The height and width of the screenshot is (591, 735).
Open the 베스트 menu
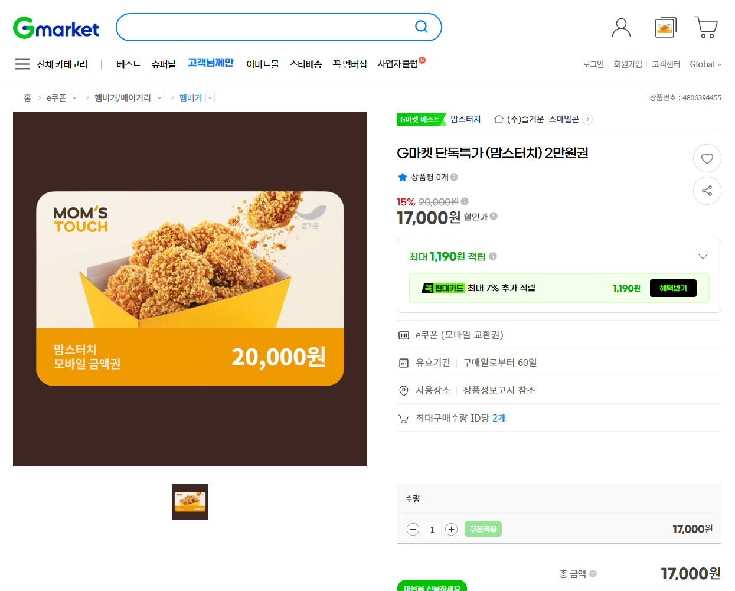(x=129, y=64)
